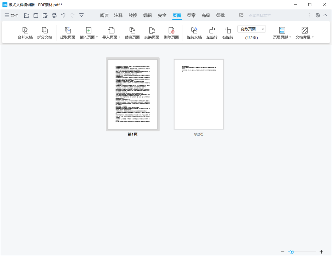Click the Merge Documents (合并文档) icon
Viewport: 332px width, 256px height.
pos(25,30)
